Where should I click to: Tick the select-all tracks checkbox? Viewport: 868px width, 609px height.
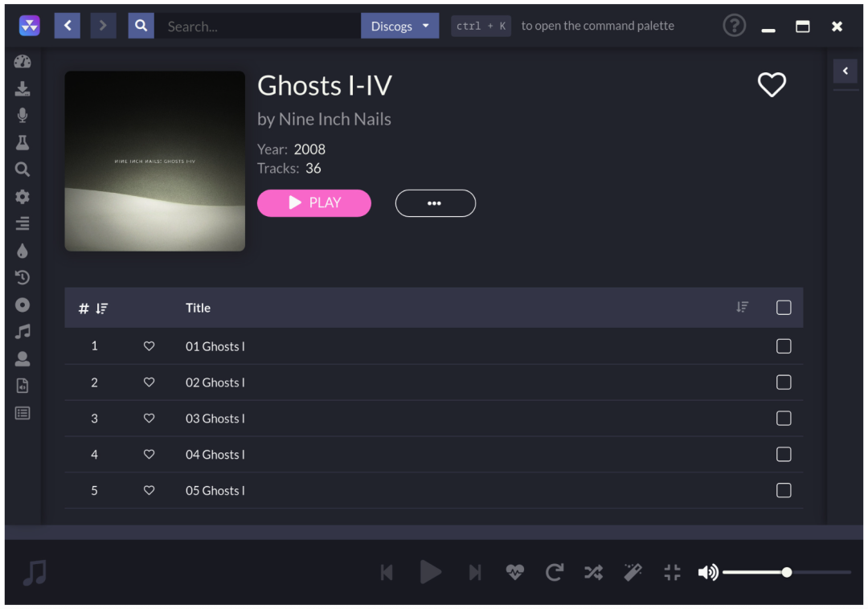coord(784,308)
